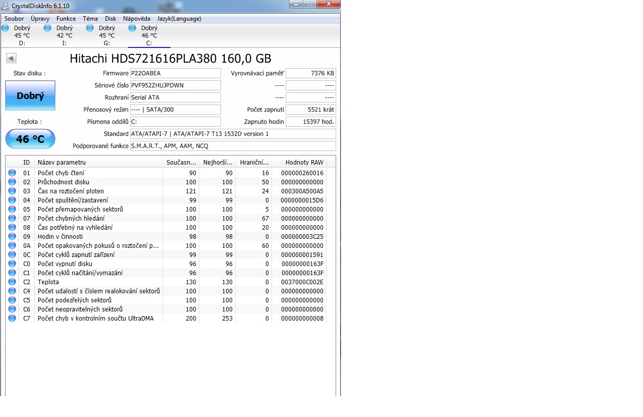Click the Podporované funkce field
Image resolution: width=643 pixels, height=417 pixels.
pyautogui.click(x=233, y=146)
